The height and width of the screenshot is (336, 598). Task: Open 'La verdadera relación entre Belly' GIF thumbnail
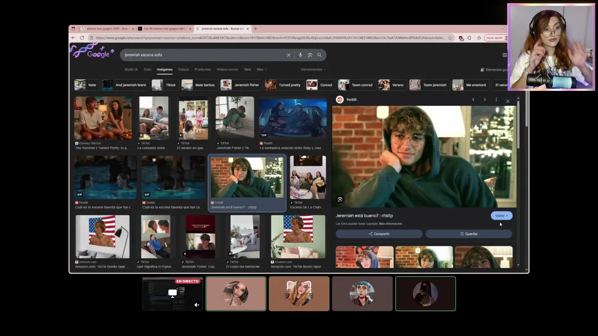click(x=292, y=119)
